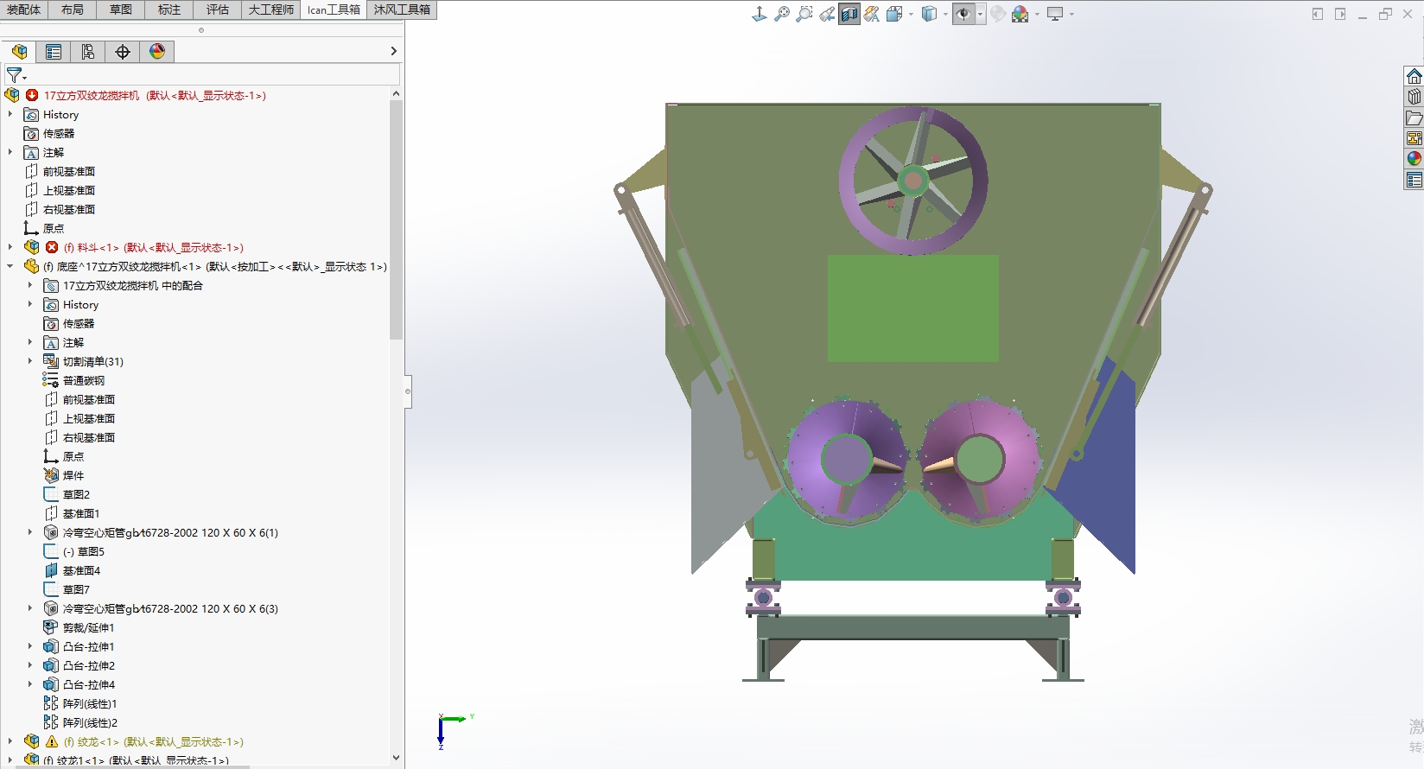Screen dimensions: 1424x769
Task: Switch to the 草图 tab
Action: [x=121, y=10]
